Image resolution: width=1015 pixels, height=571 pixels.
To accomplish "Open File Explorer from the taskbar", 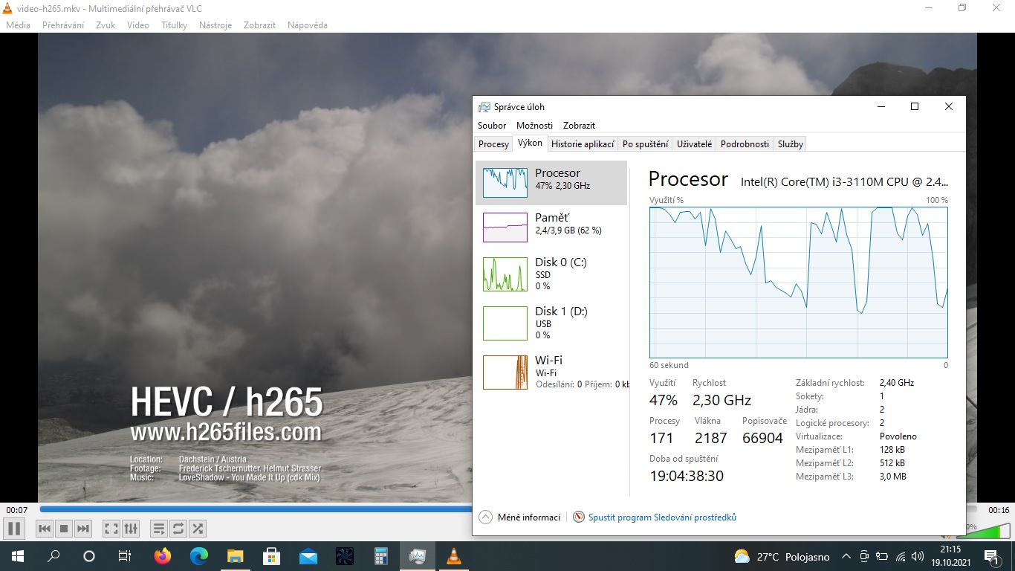I will 235,556.
